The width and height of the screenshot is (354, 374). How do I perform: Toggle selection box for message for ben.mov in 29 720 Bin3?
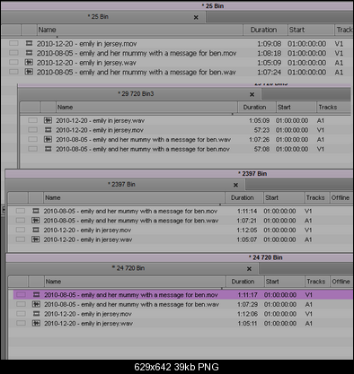click(32, 149)
